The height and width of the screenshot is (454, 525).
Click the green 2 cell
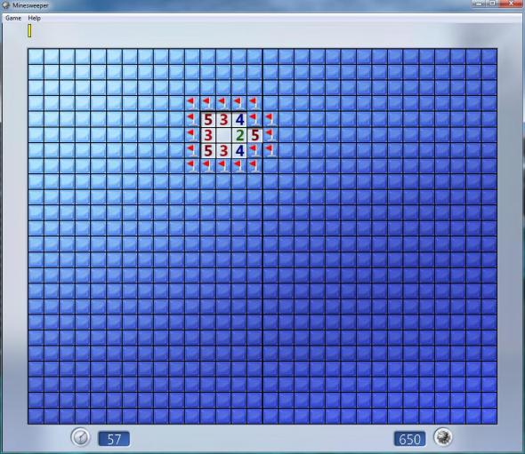pyautogui.click(x=239, y=135)
